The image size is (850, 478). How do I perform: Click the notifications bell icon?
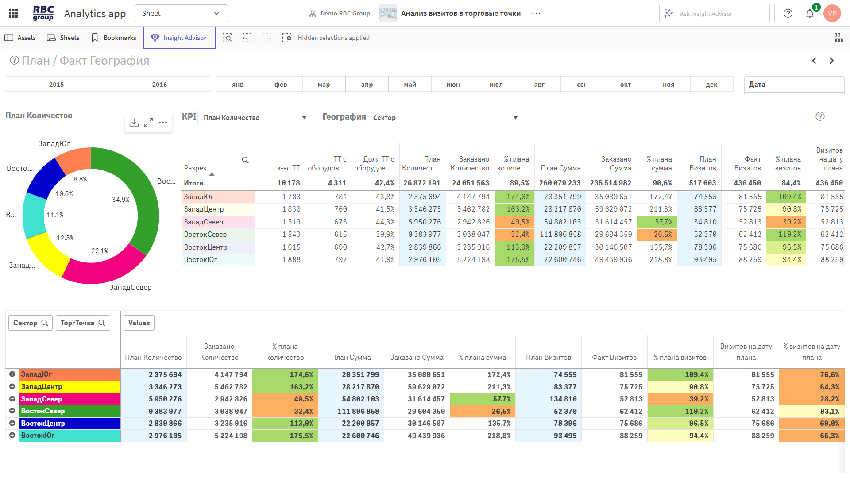pos(810,13)
